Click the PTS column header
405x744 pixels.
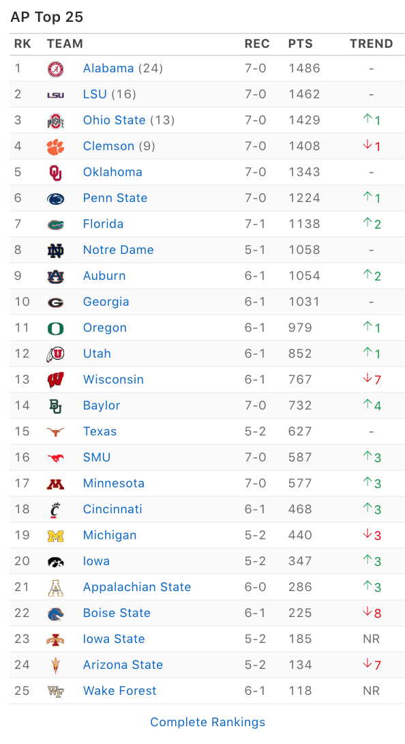(x=301, y=44)
